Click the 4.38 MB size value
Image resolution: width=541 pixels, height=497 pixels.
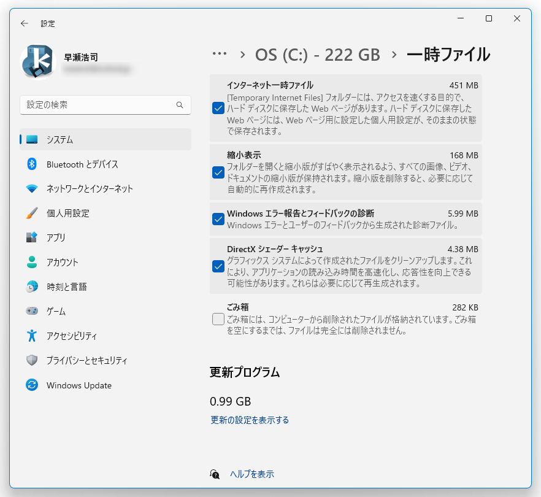(462, 249)
